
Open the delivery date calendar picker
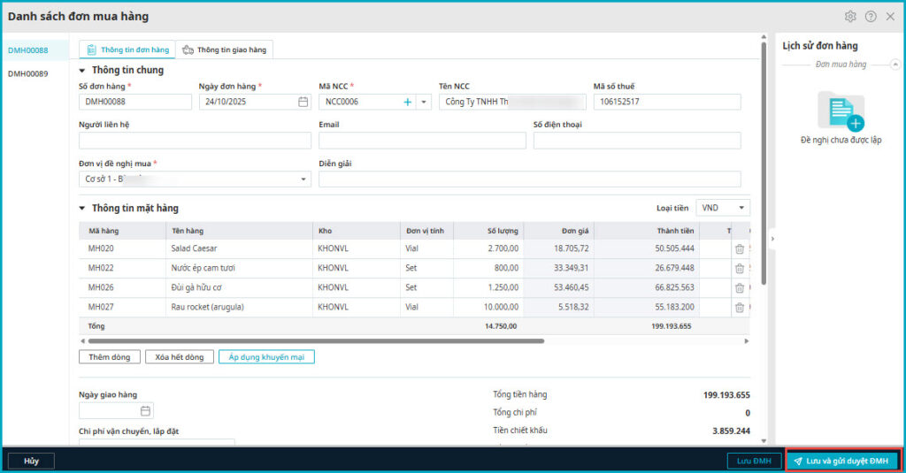145,411
